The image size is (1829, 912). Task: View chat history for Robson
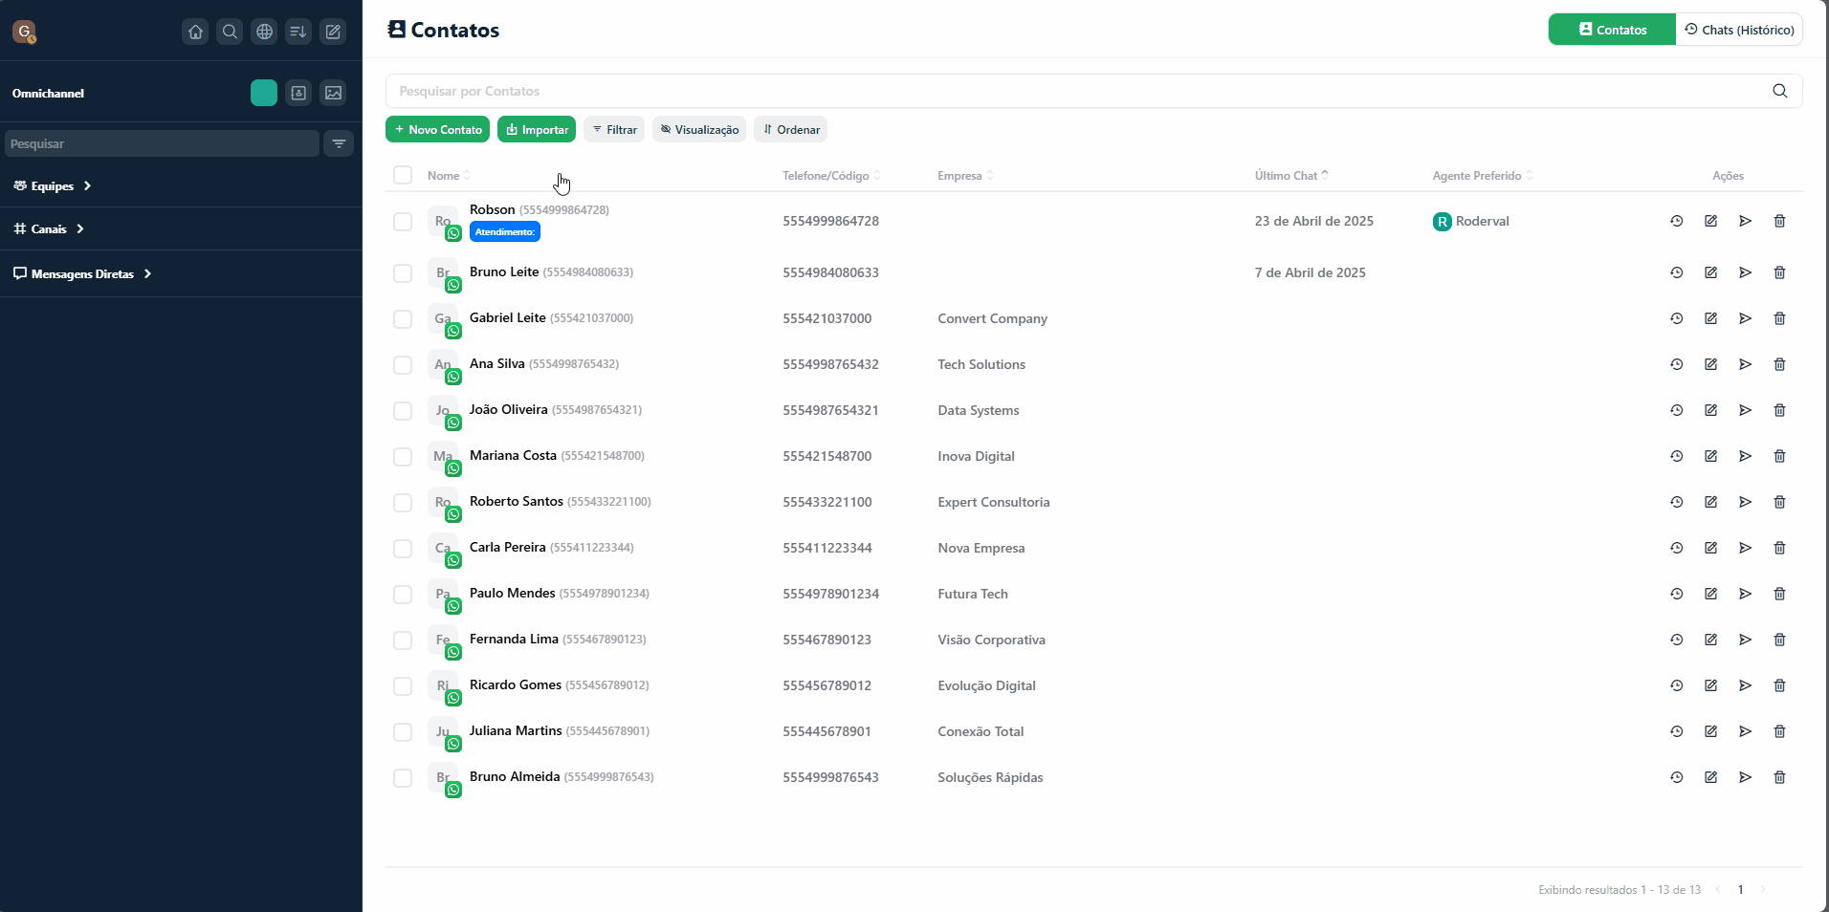[1676, 221]
